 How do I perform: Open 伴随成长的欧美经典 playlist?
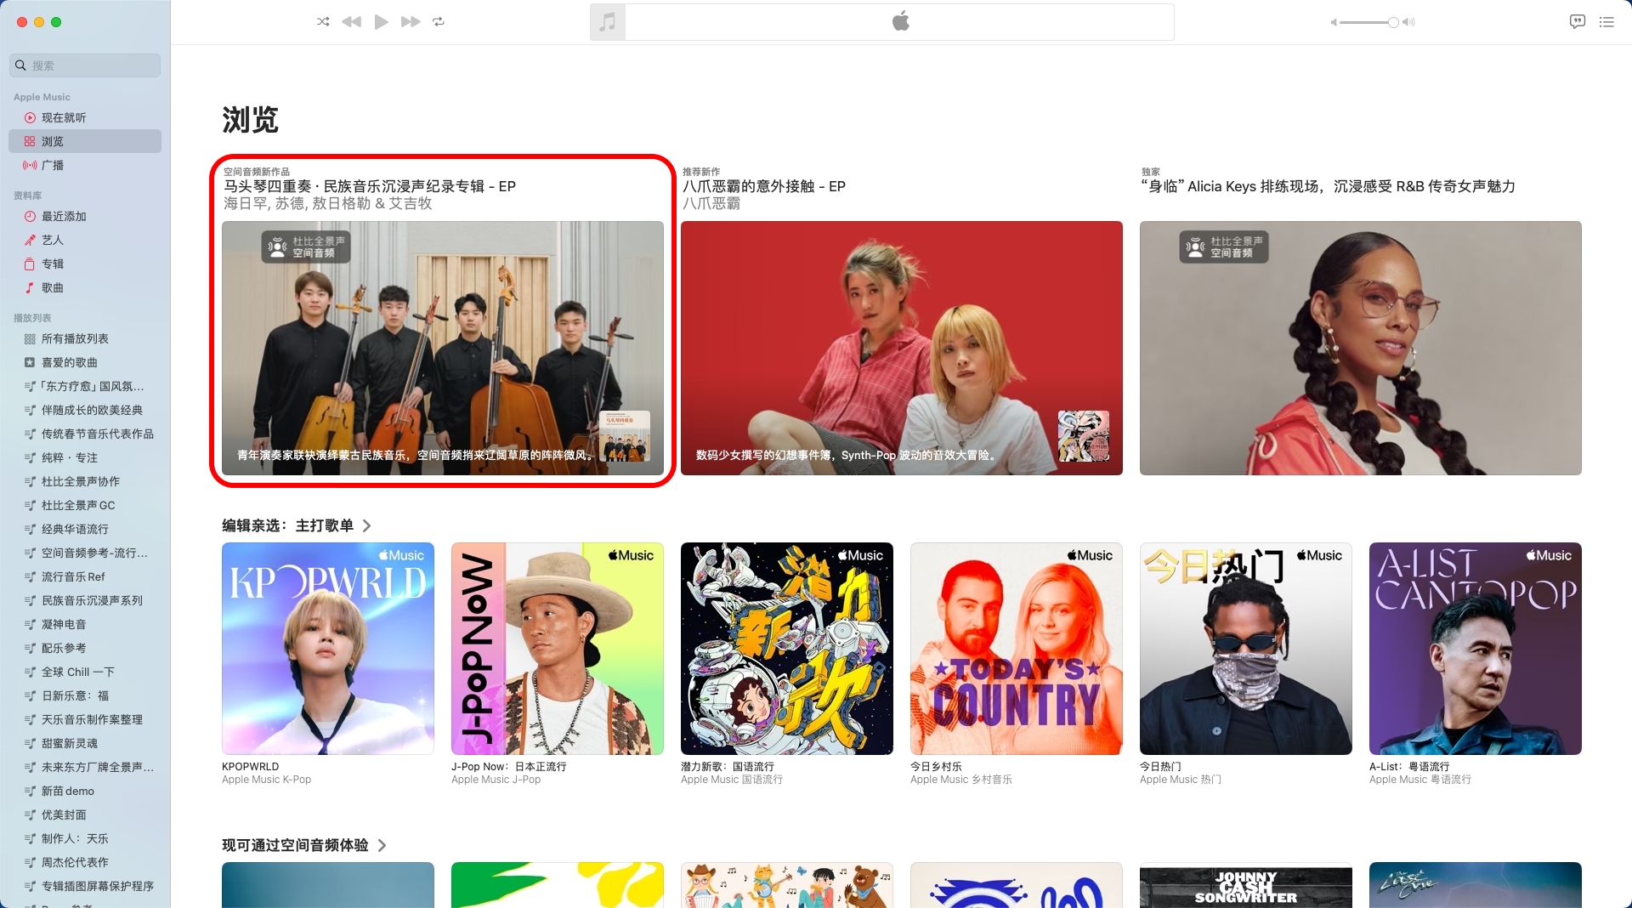[85, 410]
